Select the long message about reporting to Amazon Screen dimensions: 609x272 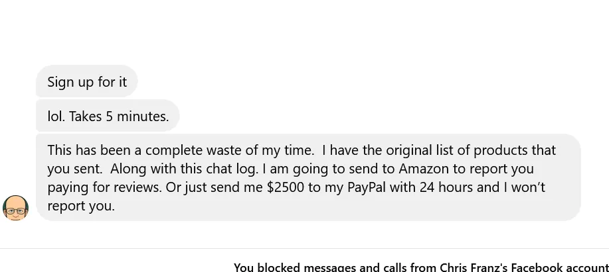[307, 177]
